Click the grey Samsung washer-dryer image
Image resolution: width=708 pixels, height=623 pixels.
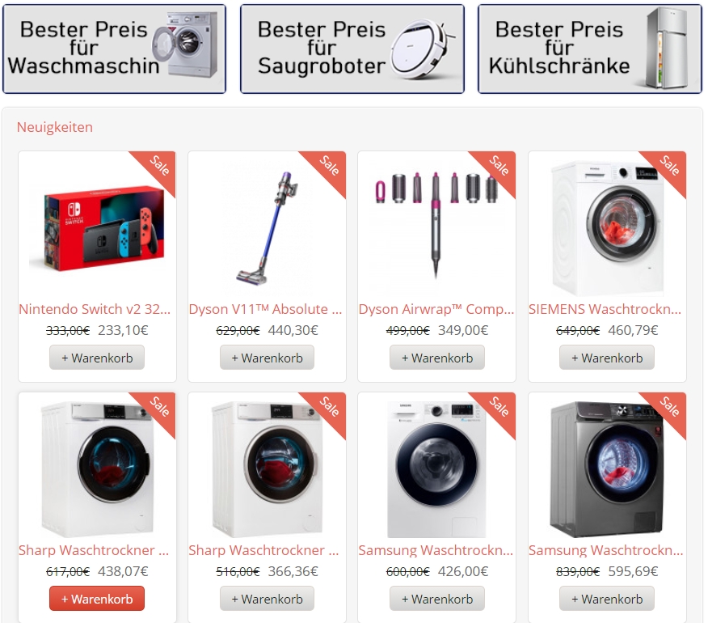pyautogui.click(x=607, y=469)
